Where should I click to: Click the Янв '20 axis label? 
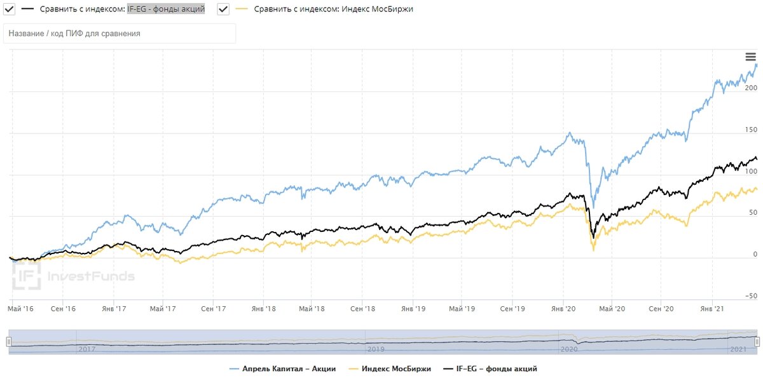[x=563, y=308]
